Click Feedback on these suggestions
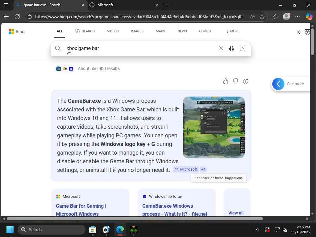Viewport: 316px width, 237px height. (x=219, y=178)
